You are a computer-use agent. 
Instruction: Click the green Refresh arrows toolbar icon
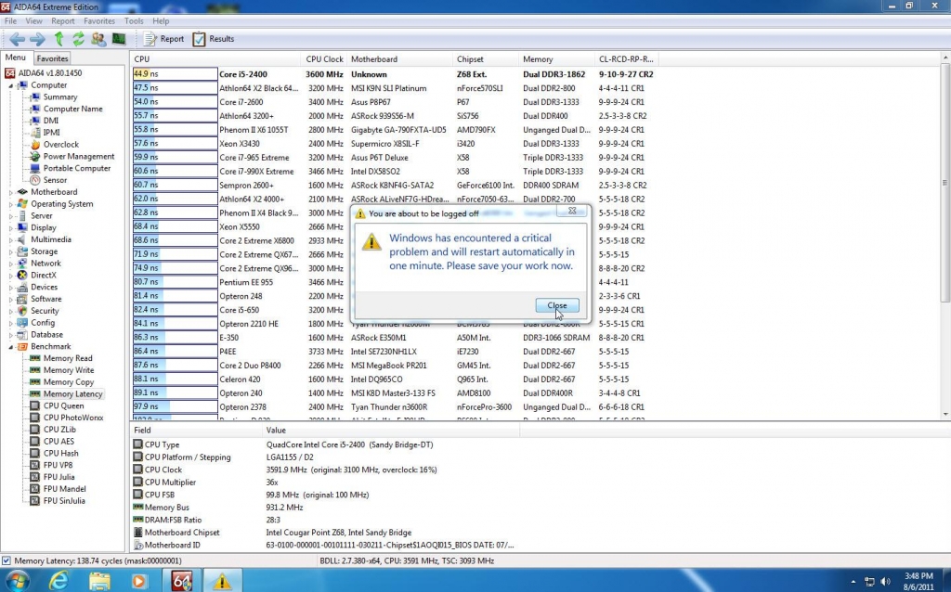[x=79, y=39]
